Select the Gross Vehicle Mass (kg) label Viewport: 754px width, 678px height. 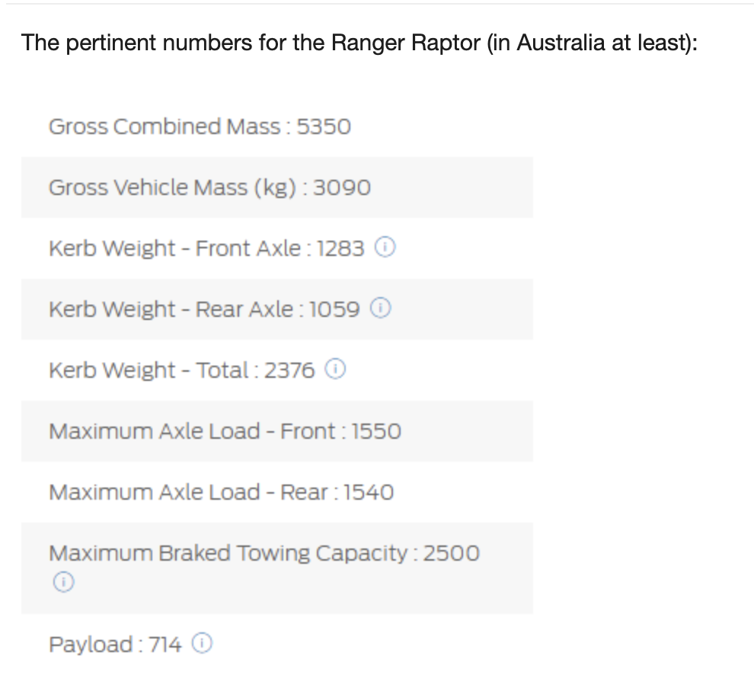coord(171,187)
